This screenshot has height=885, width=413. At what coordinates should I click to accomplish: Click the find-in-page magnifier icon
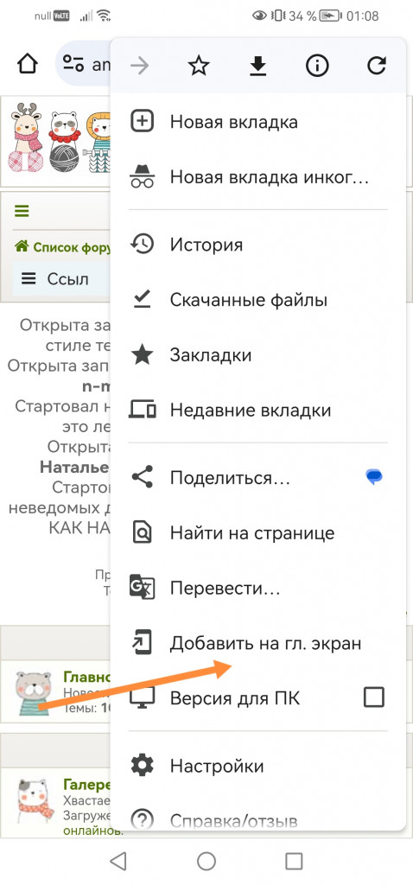tap(143, 532)
